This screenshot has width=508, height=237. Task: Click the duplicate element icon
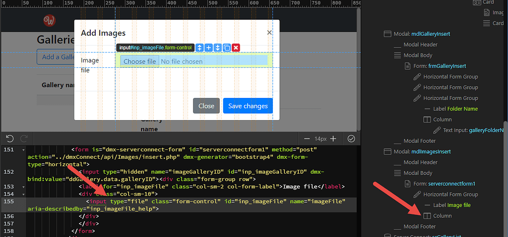pos(227,47)
